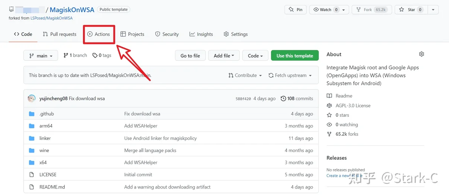Star the repository
Viewport: 449px width, 196px height.
click(x=410, y=9)
